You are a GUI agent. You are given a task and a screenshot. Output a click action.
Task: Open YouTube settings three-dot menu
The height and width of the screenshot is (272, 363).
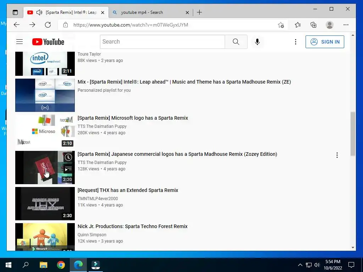(295, 42)
